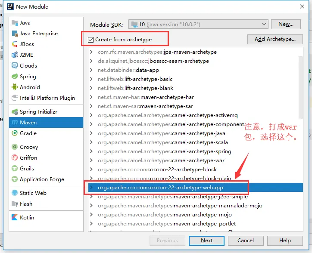Viewport: 312px width, 253px height.
Task: Expand cocoon-22-archetype-webapp node
Action: pyautogui.click(x=91, y=188)
